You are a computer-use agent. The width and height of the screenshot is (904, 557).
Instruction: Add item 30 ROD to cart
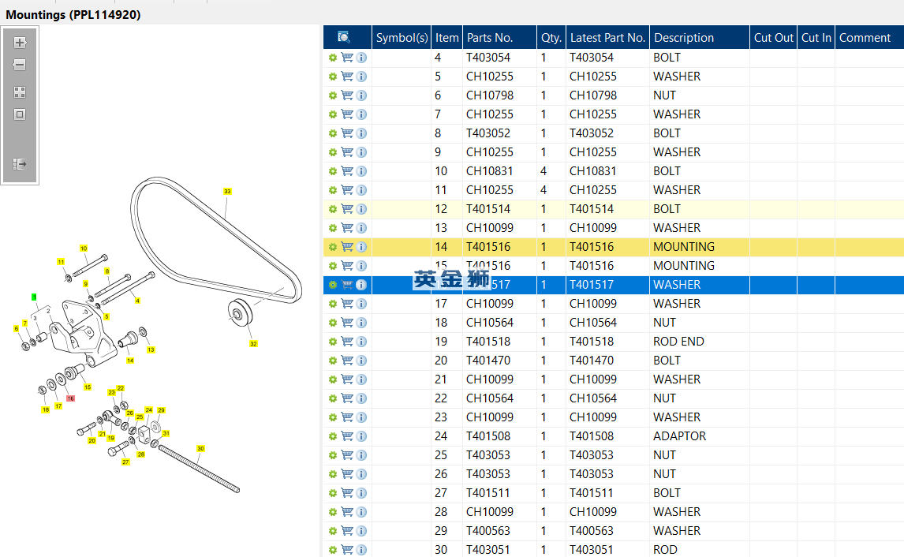(x=347, y=549)
